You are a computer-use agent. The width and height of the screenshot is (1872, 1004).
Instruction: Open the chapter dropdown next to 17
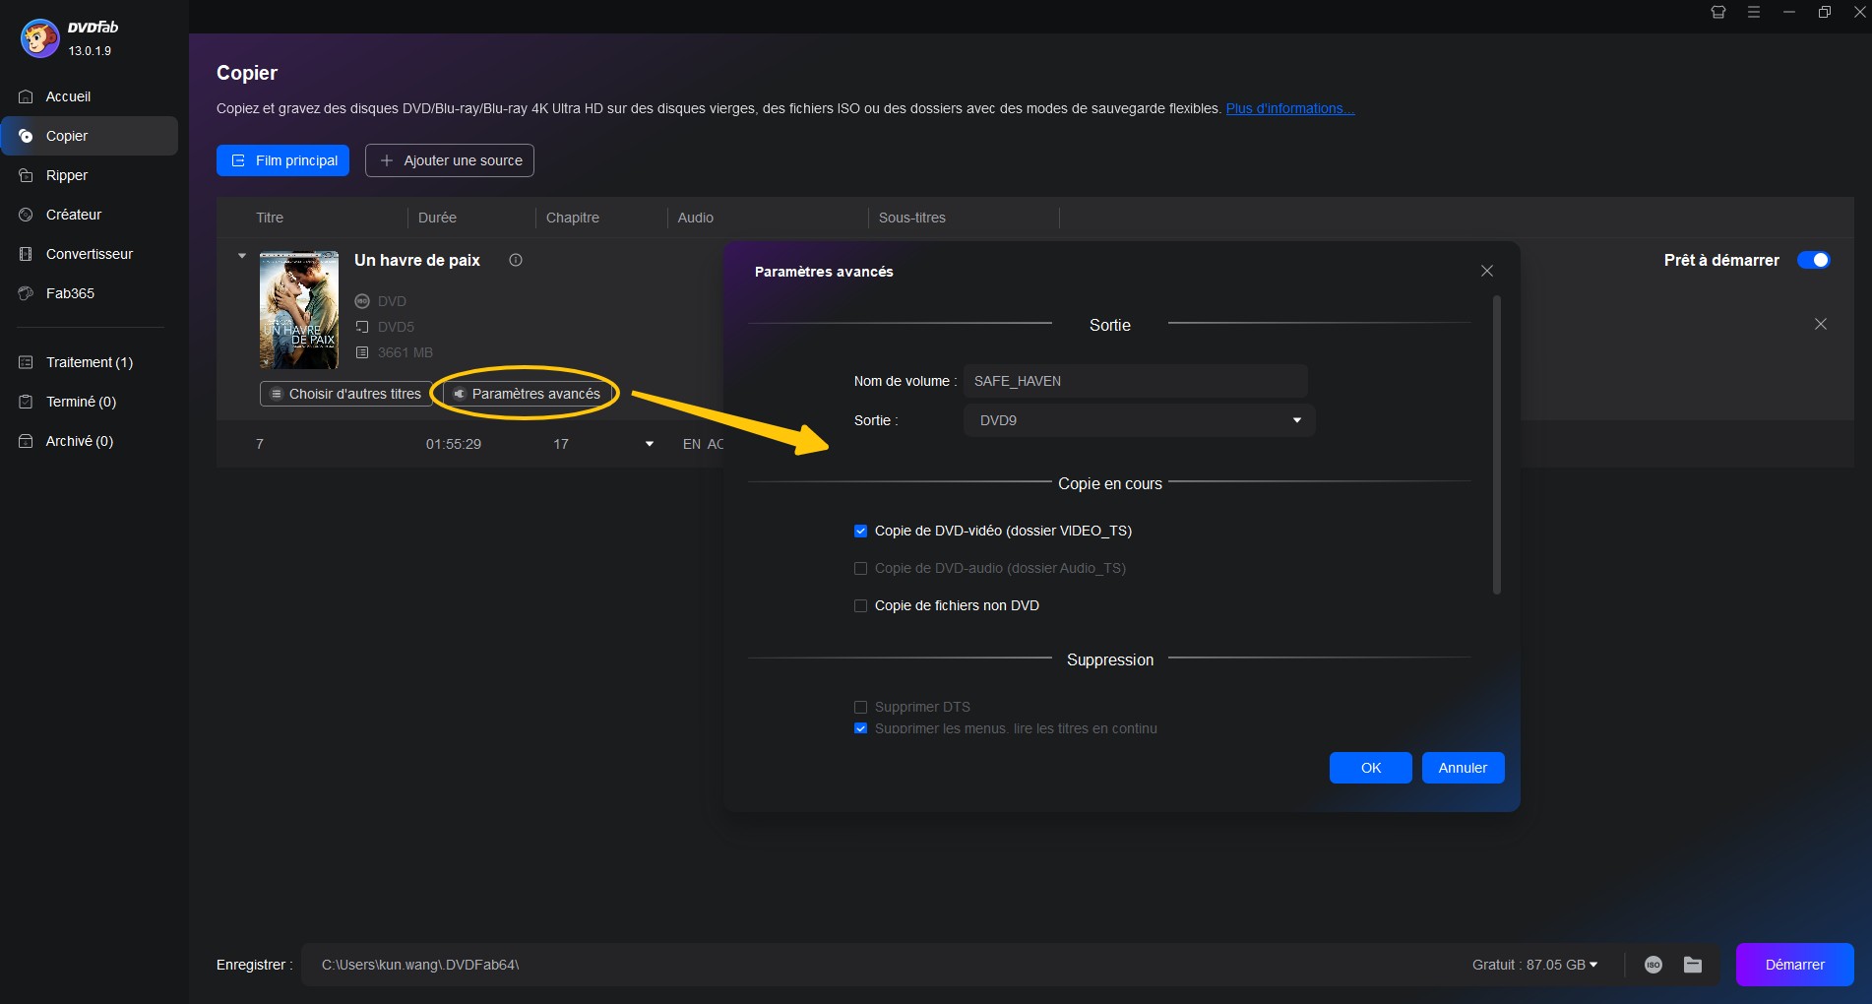(649, 444)
